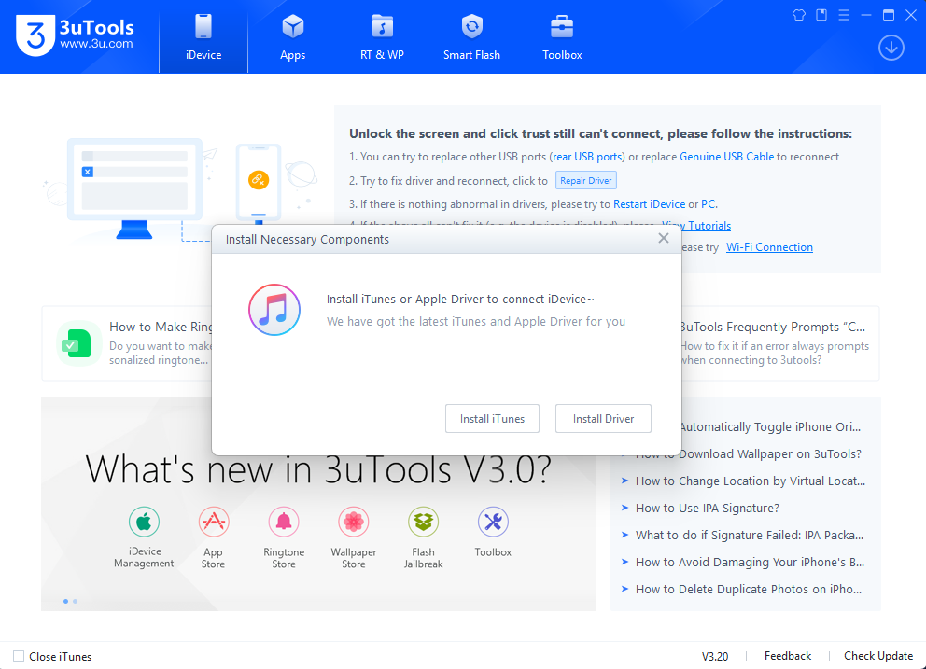
Task: Close the Install Necessary Components dialog
Action: point(664,238)
